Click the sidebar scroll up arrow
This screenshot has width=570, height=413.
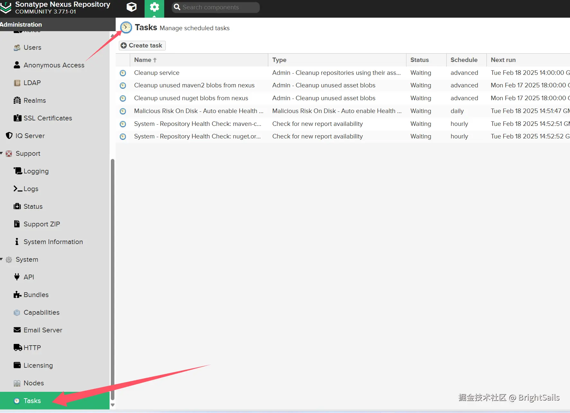[x=112, y=35]
